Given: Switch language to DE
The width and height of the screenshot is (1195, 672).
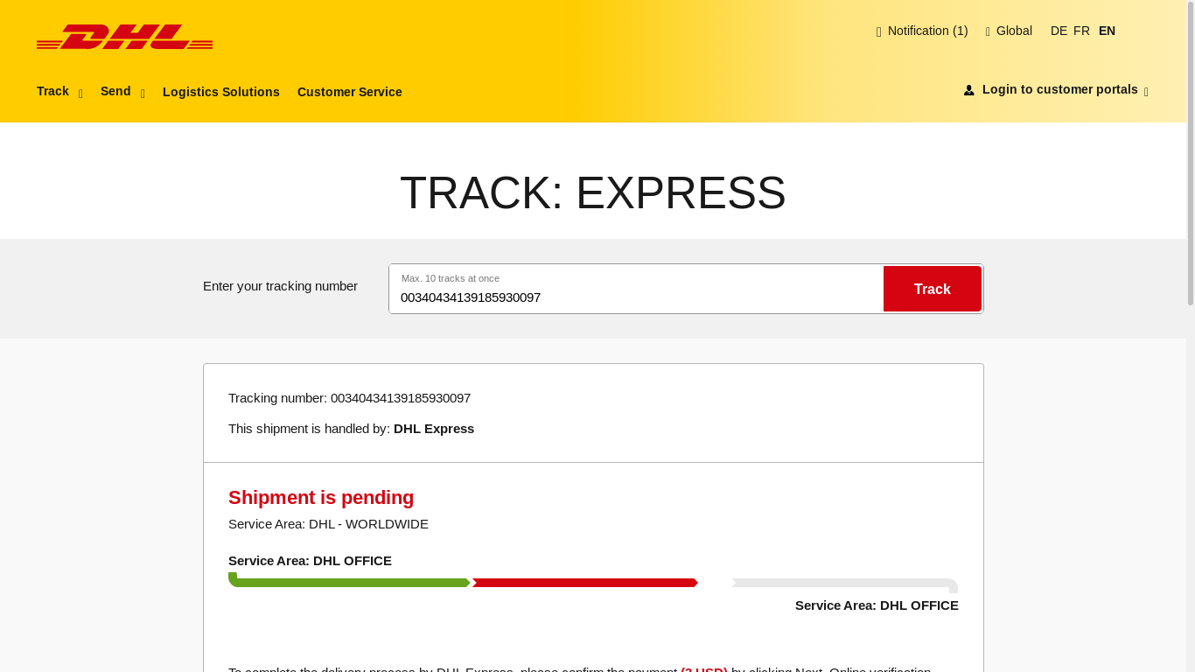Looking at the screenshot, I should tap(1059, 31).
